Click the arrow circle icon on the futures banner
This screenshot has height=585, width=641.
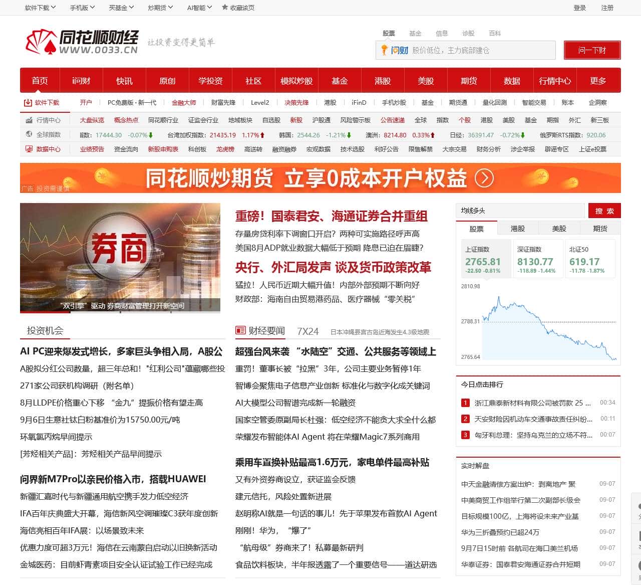tap(484, 178)
